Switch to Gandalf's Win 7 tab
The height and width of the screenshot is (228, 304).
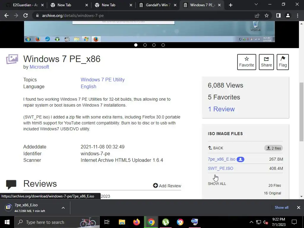(x=157, y=5)
